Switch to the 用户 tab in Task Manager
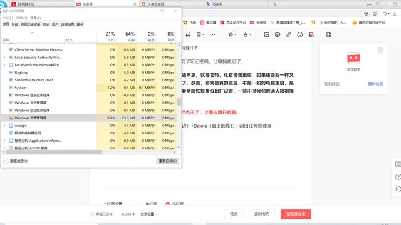 55,24
